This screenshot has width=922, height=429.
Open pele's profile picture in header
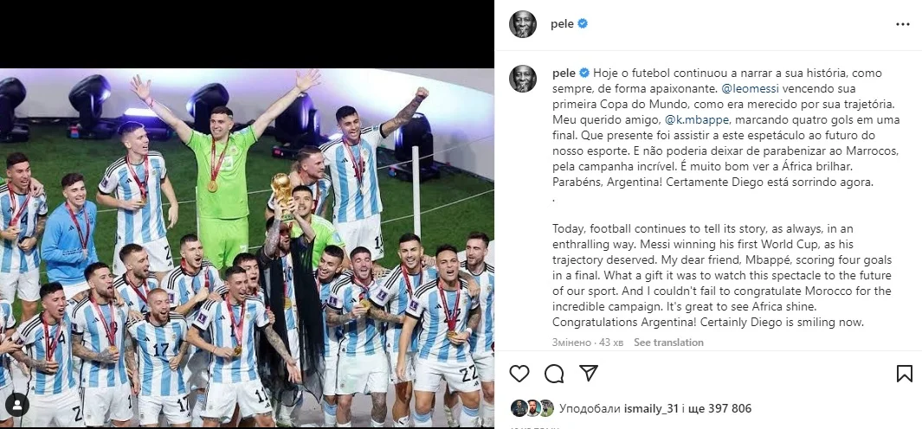523,24
